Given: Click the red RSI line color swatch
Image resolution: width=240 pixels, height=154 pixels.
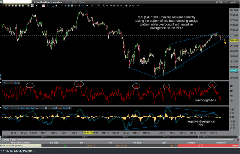Looking at the screenshot, I should [12, 83].
